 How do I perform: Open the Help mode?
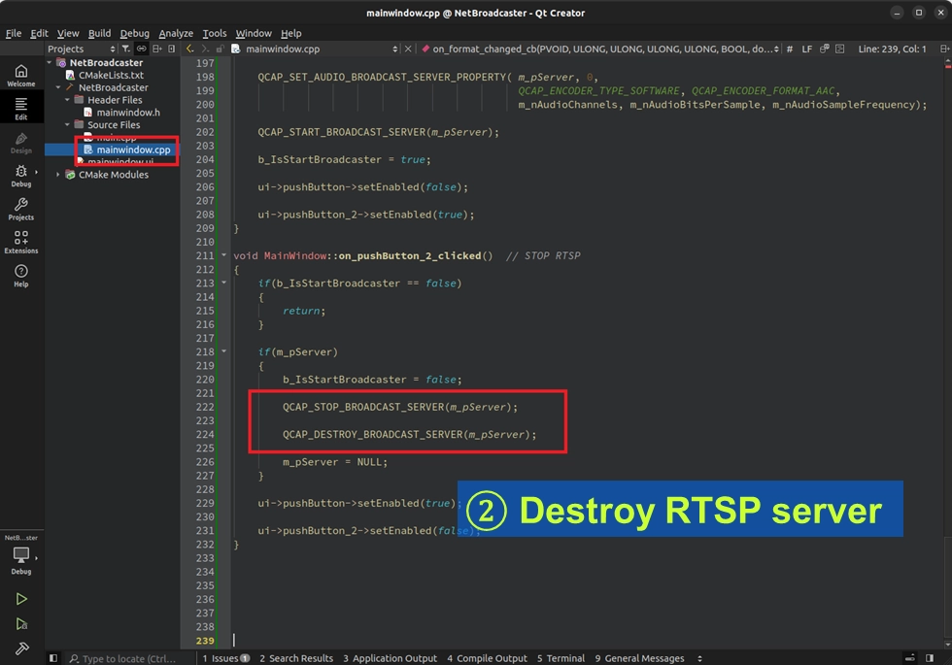coord(21,276)
